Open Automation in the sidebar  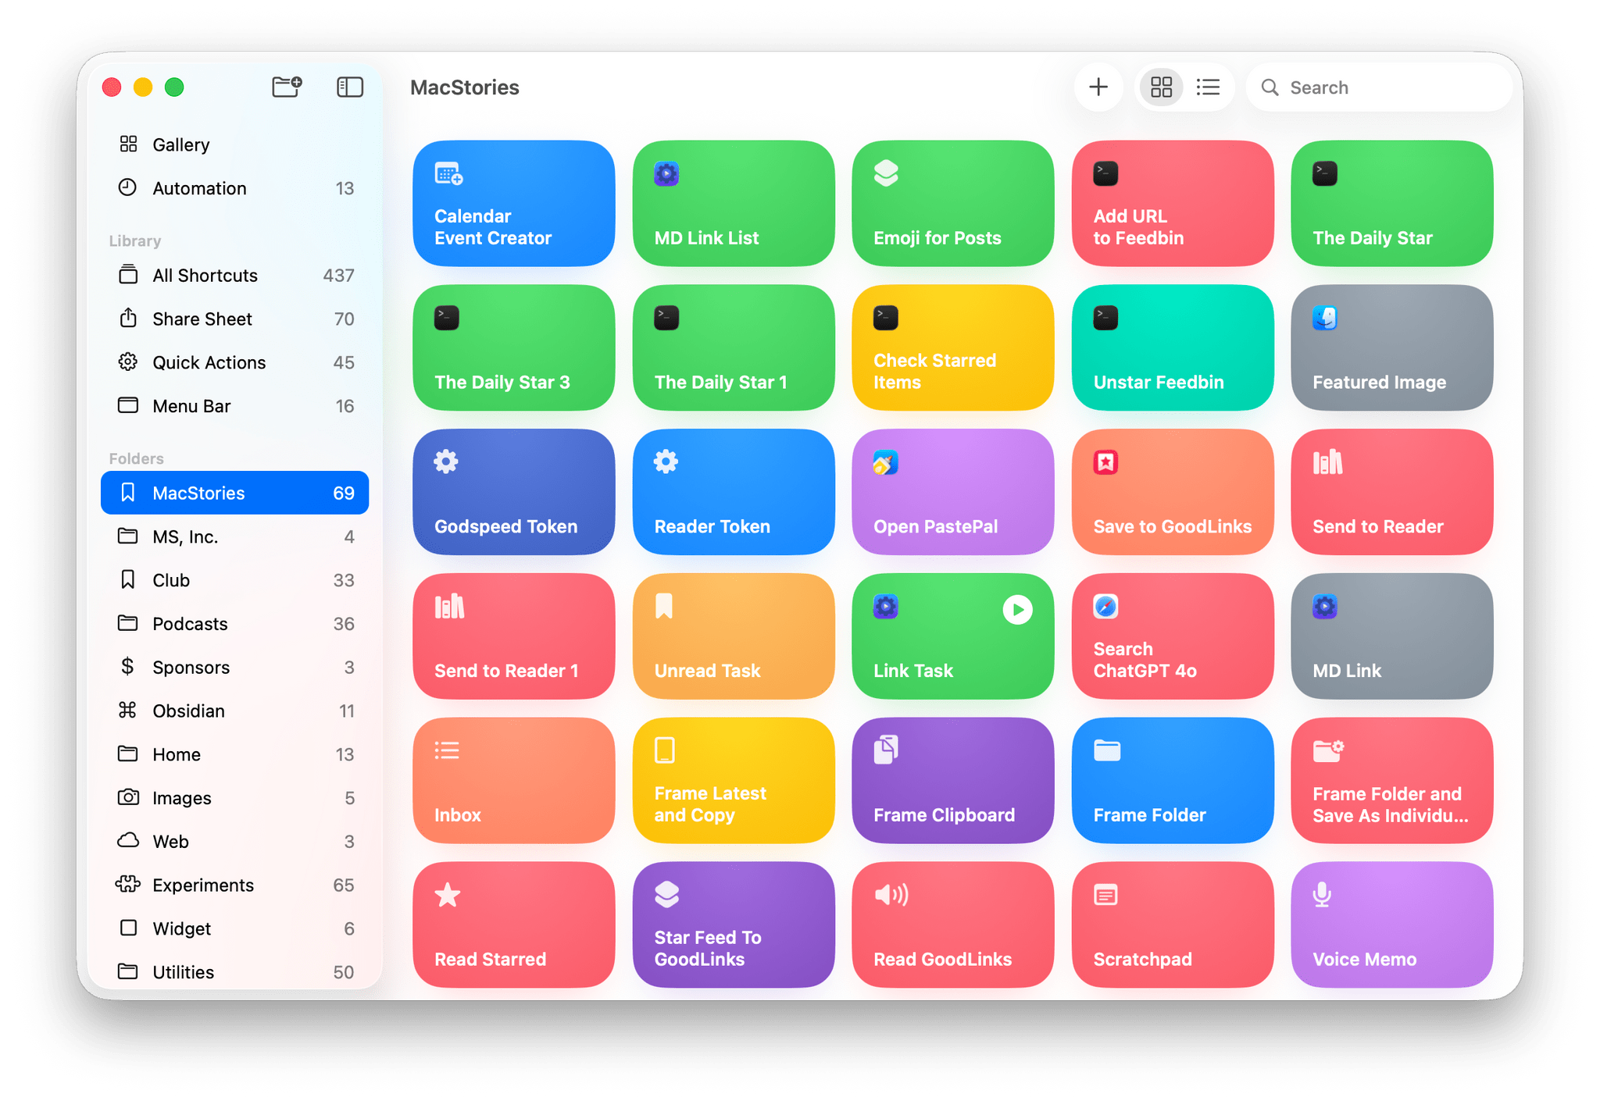click(234, 188)
